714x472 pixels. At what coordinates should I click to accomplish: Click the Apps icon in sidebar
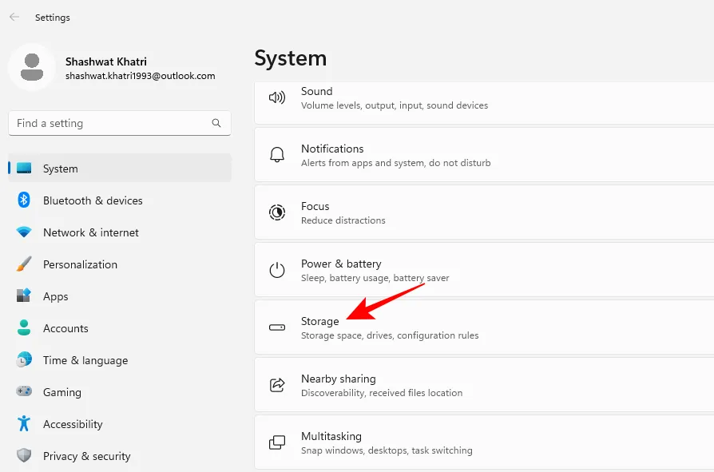point(24,295)
